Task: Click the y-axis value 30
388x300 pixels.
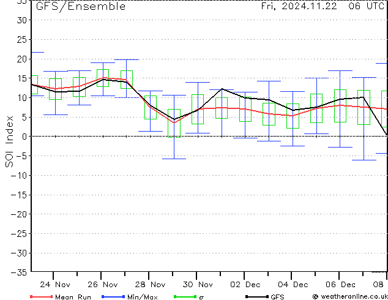Action: click(x=22, y=20)
